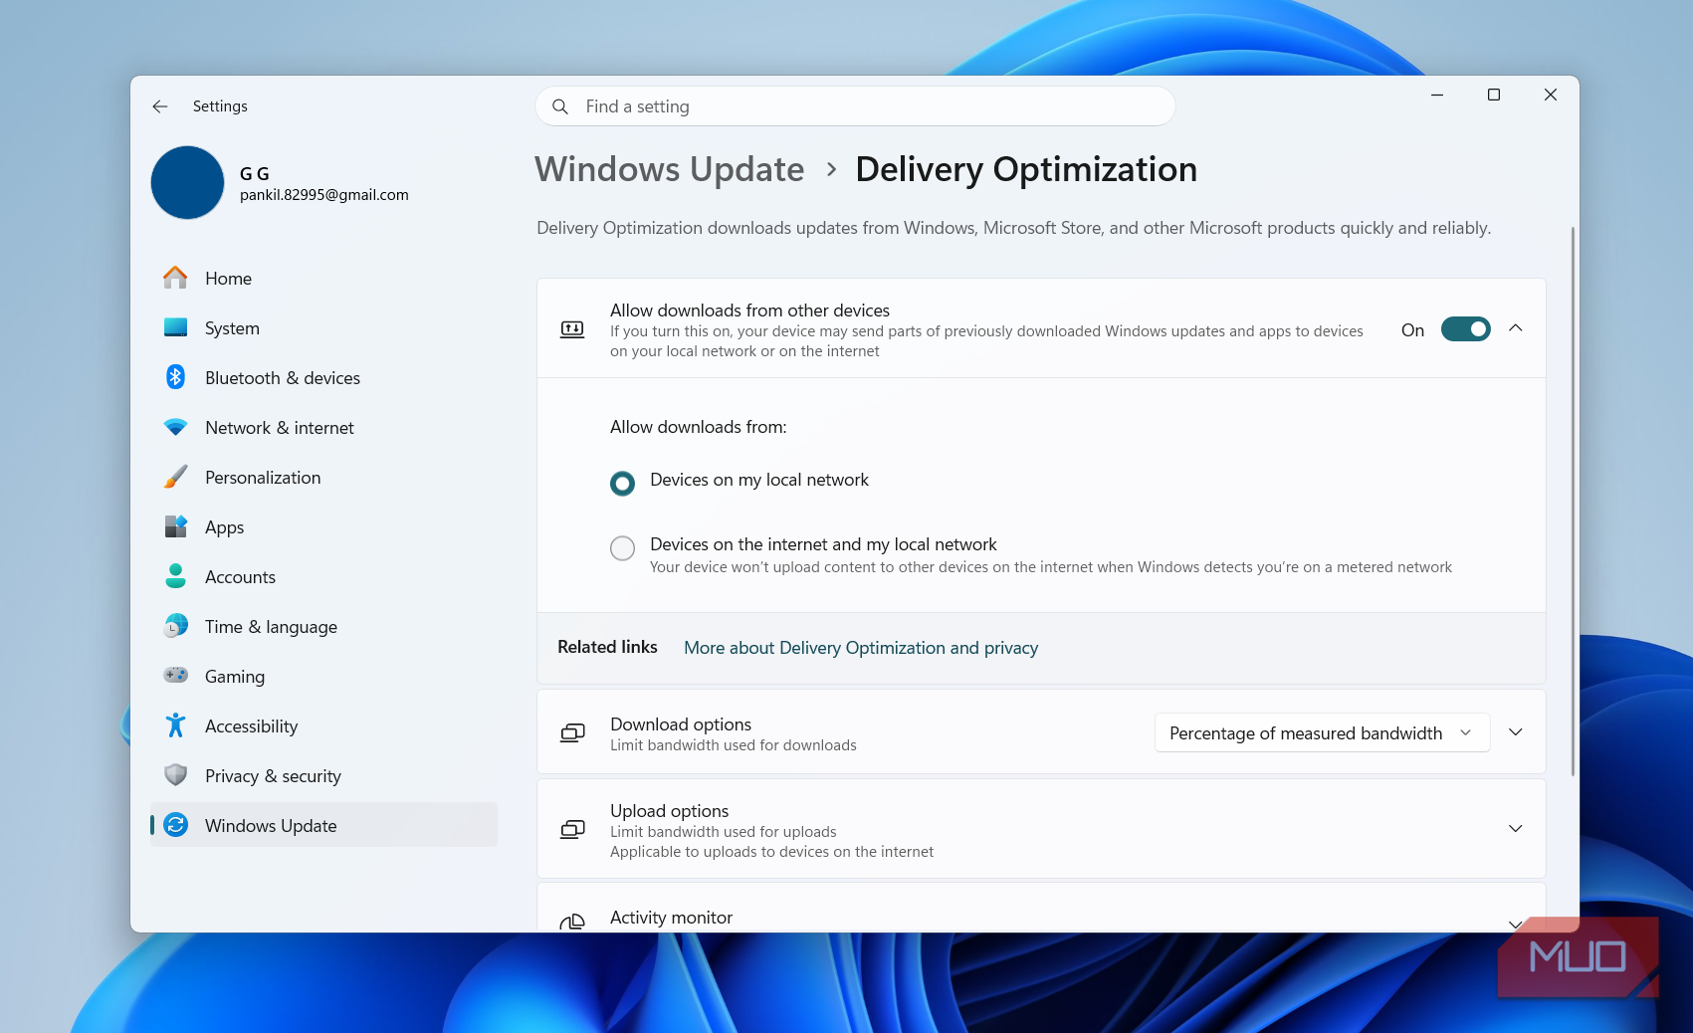Click the search magnifier icon
The width and height of the screenshot is (1693, 1033).
560,106
